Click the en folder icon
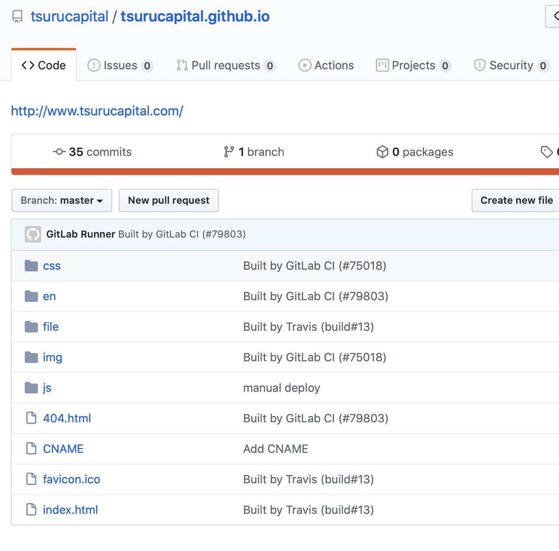 click(31, 296)
